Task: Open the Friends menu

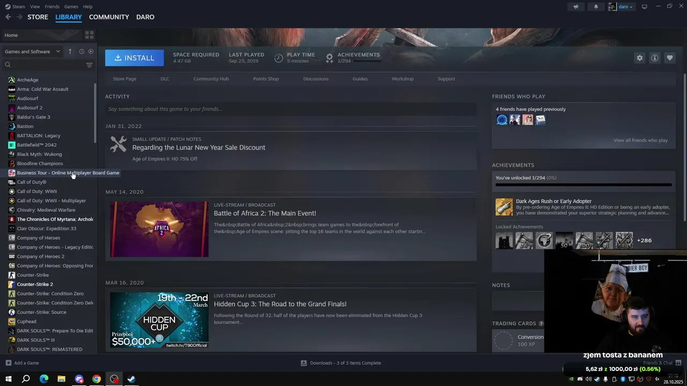Action: coord(52,6)
